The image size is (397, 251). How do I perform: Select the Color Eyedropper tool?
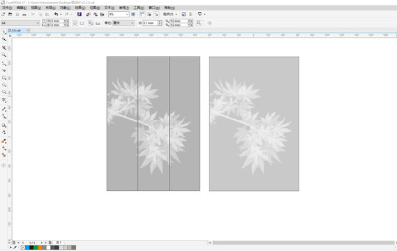pos(3,141)
